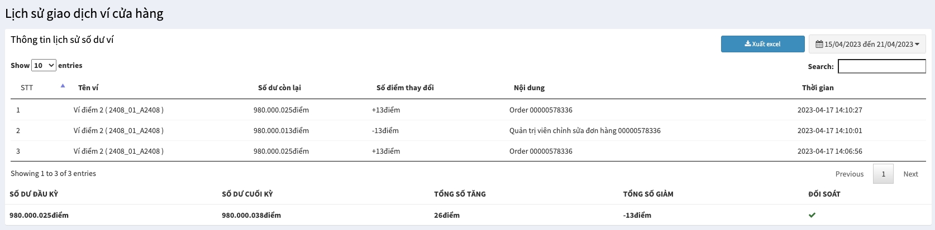Click the Quản trị viên chỉnh sửa đơn hàng entry
Viewport: 935px width, 230px height.
click(x=585, y=131)
